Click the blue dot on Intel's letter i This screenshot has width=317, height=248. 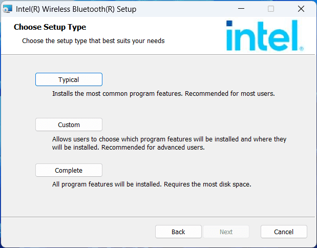(x=230, y=24)
